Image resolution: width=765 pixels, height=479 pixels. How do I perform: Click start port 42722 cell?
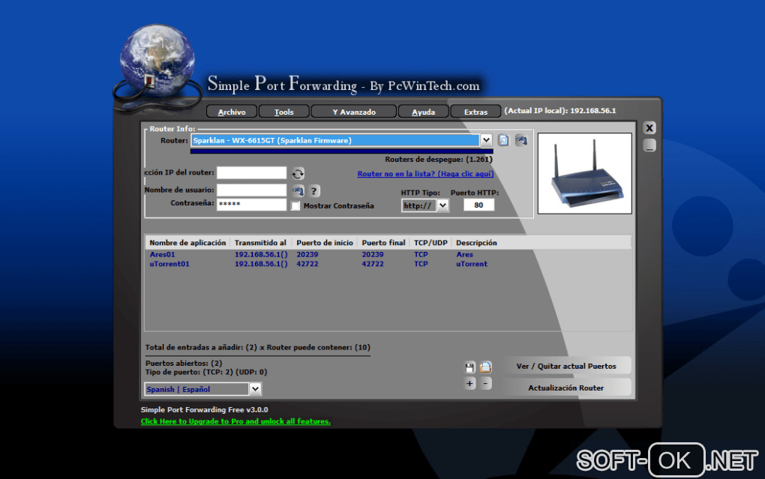click(307, 264)
